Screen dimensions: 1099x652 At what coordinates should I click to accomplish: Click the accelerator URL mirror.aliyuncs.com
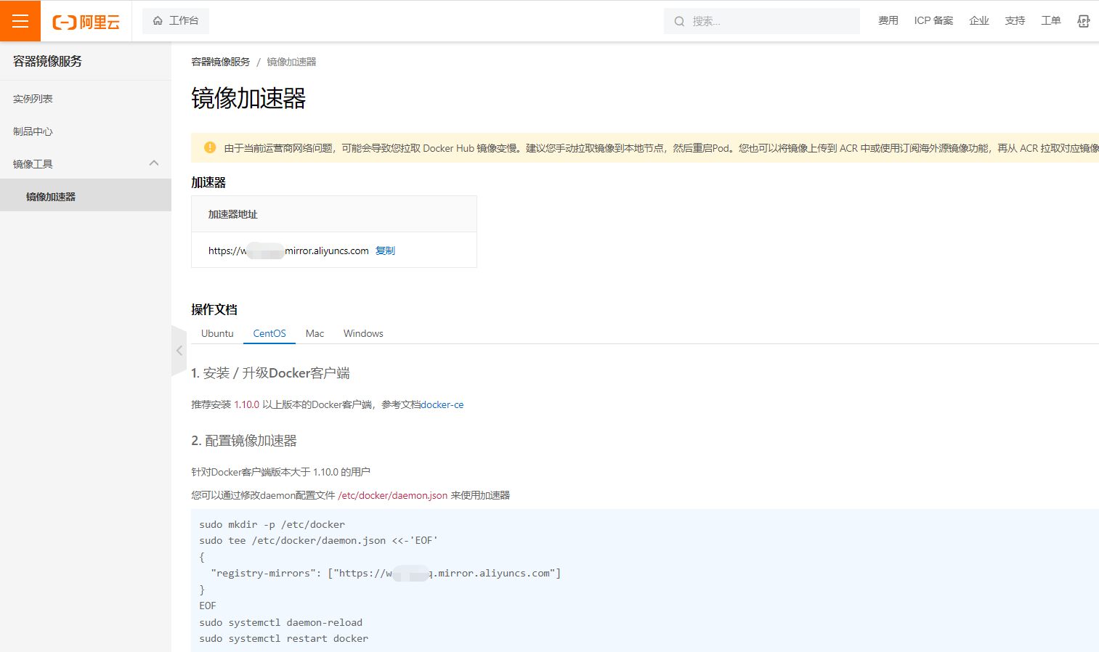288,250
